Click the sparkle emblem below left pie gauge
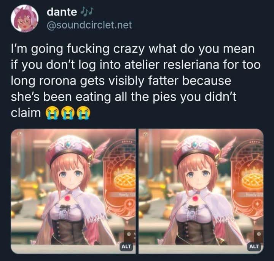Image resolution: width=274 pixels, height=261 pixels. coord(130,204)
